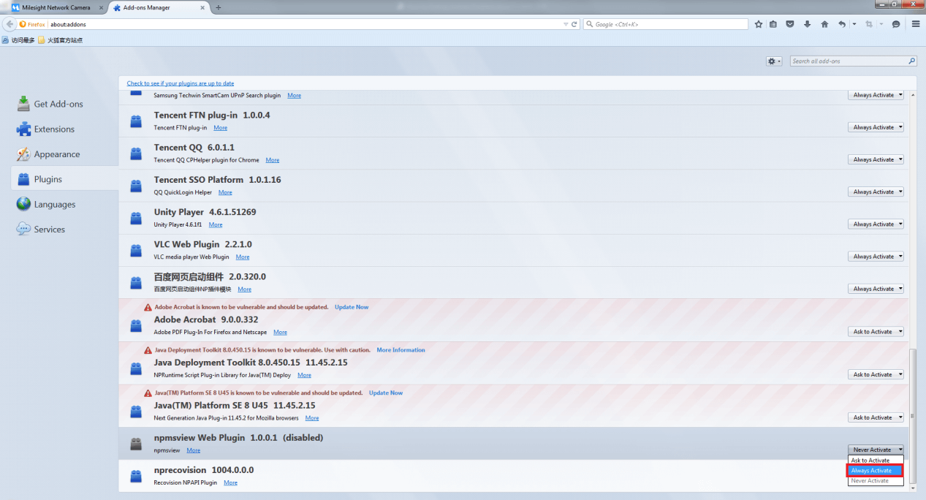Click the Tencent FTN plug-in icon

(136, 121)
